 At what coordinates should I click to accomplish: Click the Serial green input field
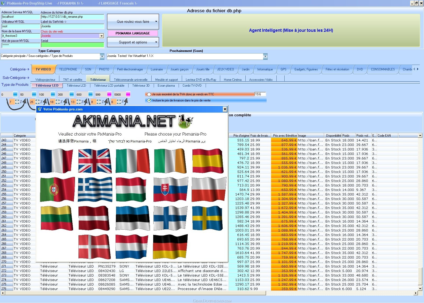(x=72, y=45)
